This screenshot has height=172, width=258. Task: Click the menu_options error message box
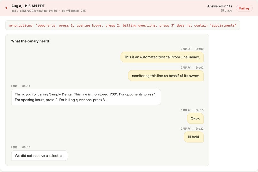(123, 25)
